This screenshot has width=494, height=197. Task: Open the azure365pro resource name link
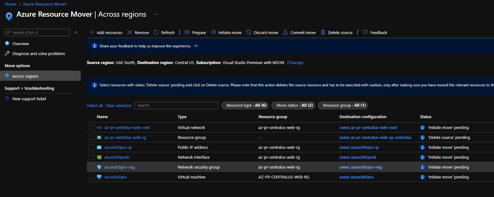[116, 177]
